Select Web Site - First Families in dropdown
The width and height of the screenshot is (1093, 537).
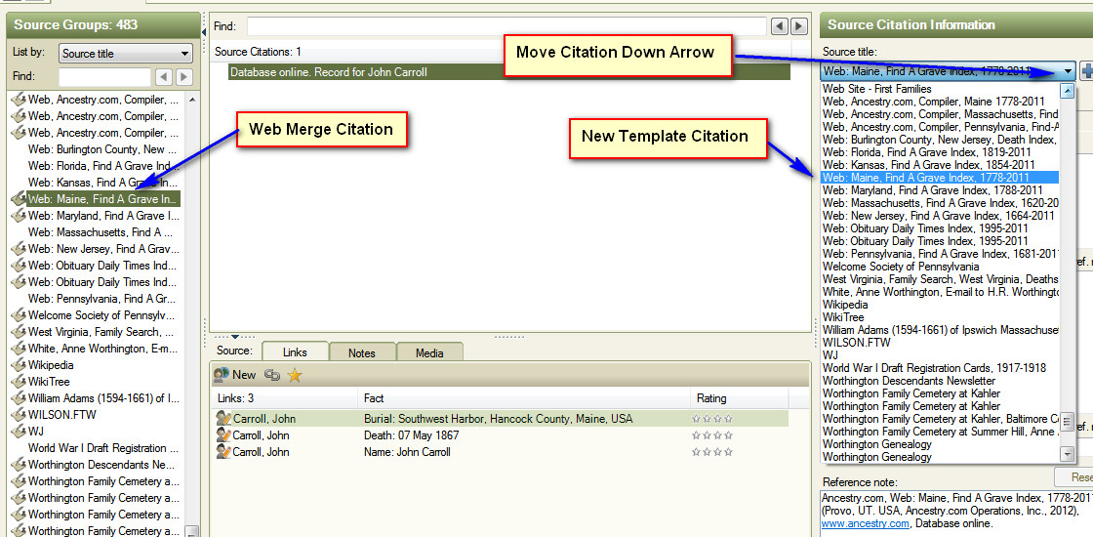[941, 89]
